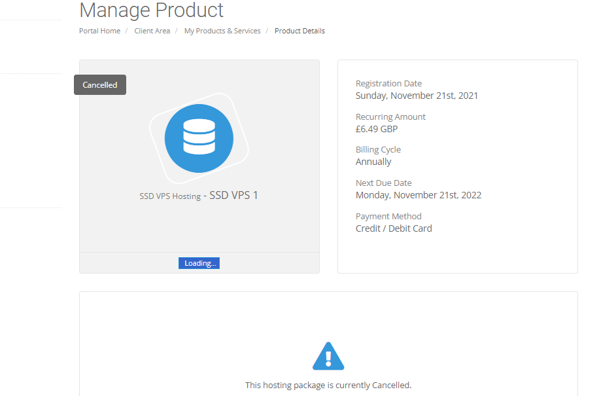The height and width of the screenshot is (396, 599).
Task: Go to Client Area breadcrumb
Action: click(x=152, y=31)
